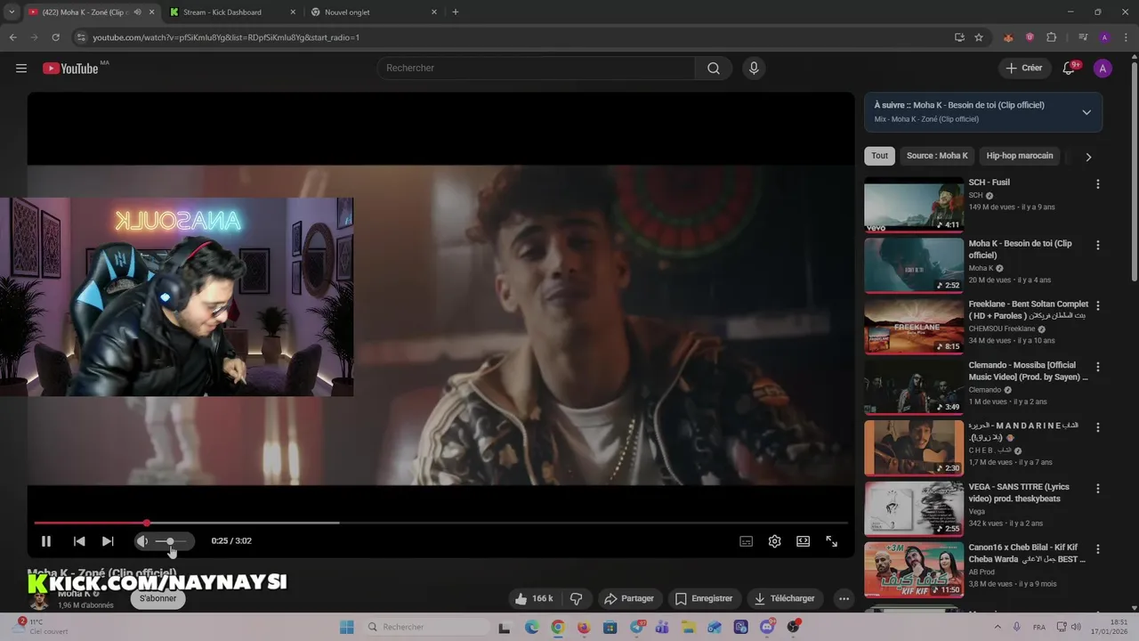The height and width of the screenshot is (641, 1139).
Task: Expand the À suivre mix playlist panel
Action: click(1086, 112)
